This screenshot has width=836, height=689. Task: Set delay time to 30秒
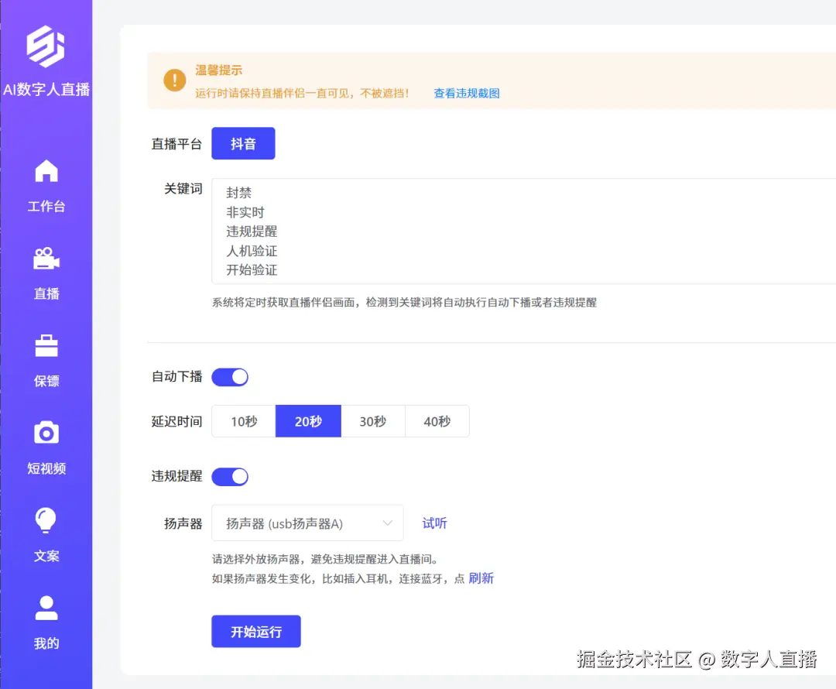(x=372, y=421)
